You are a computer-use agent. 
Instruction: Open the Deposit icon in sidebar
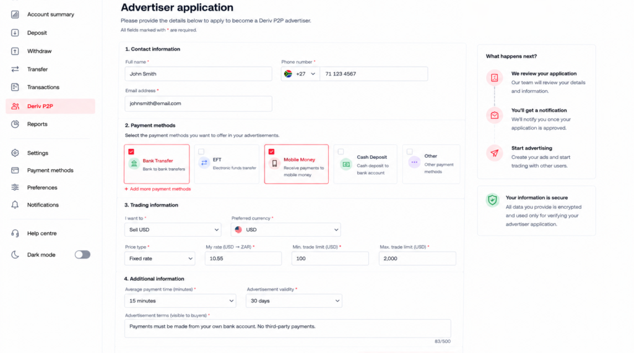pyautogui.click(x=15, y=33)
